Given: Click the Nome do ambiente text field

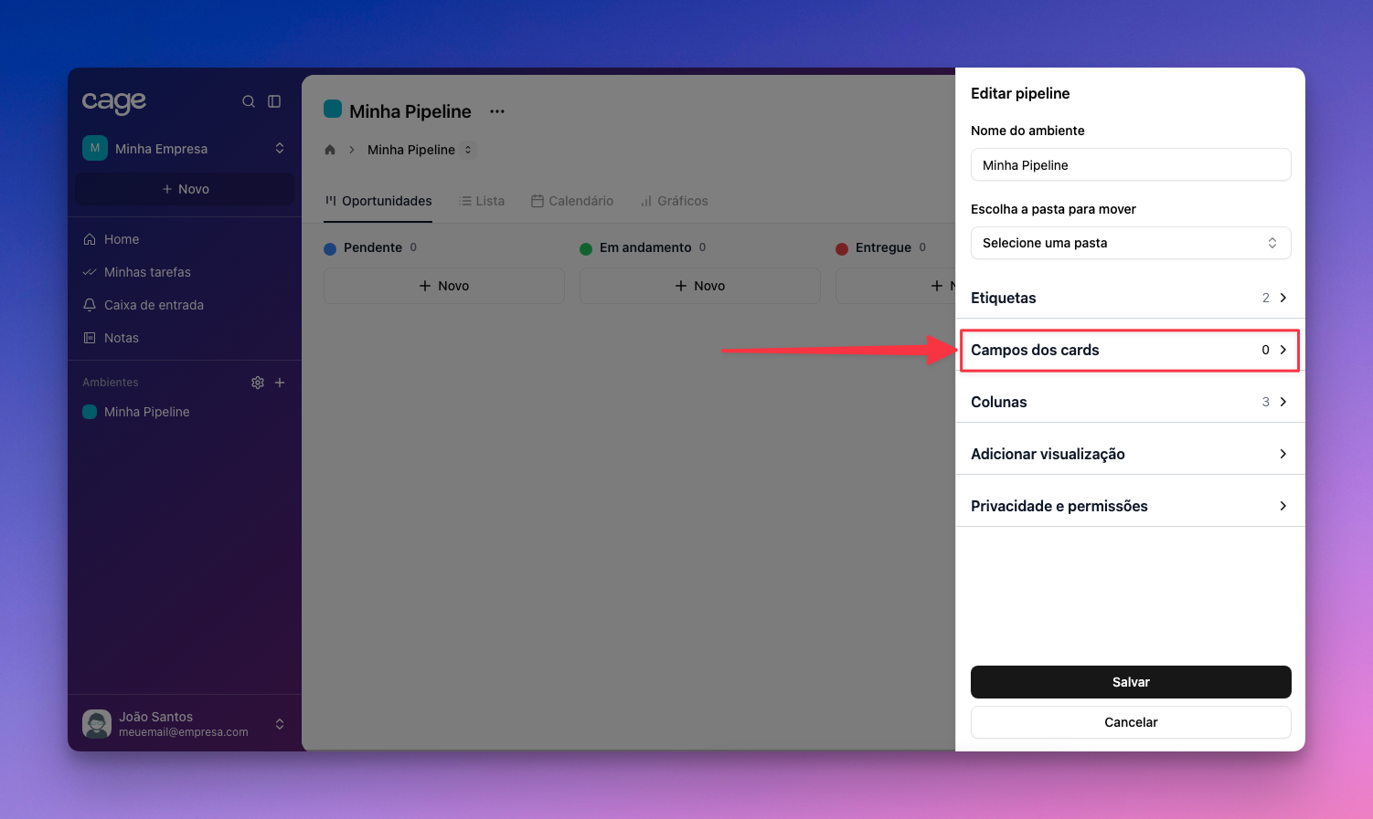Looking at the screenshot, I should click(1130, 165).
